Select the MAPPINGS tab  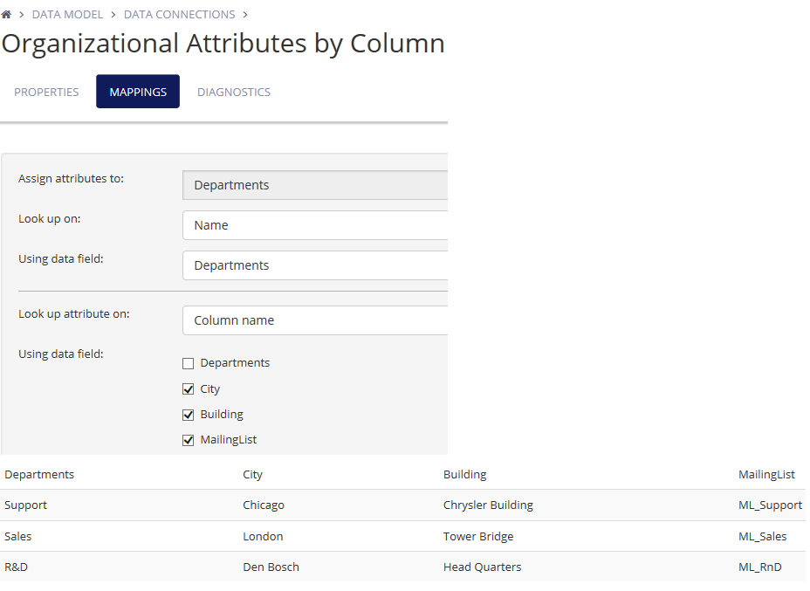[x=137, y=91]
